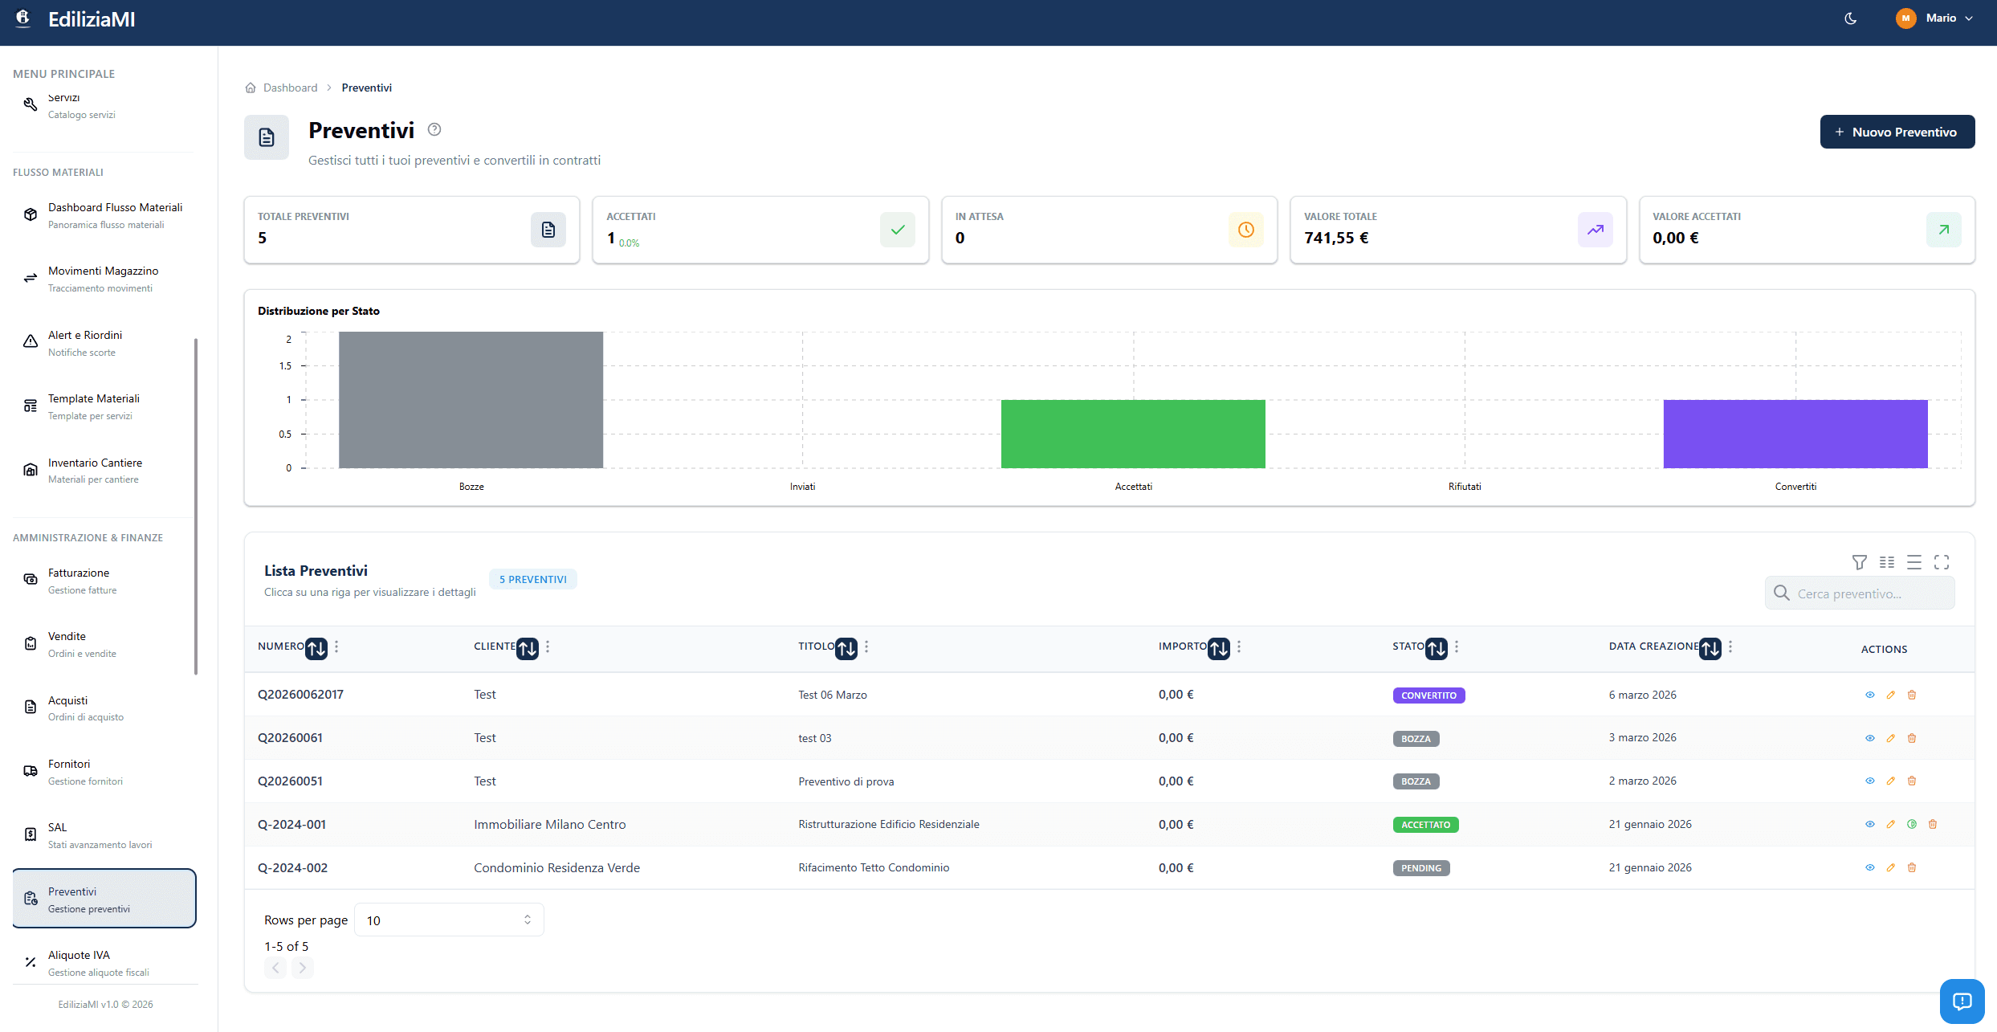Click the Nuovo Preventivo button

pyautogui.click(x=1897, y=132)
